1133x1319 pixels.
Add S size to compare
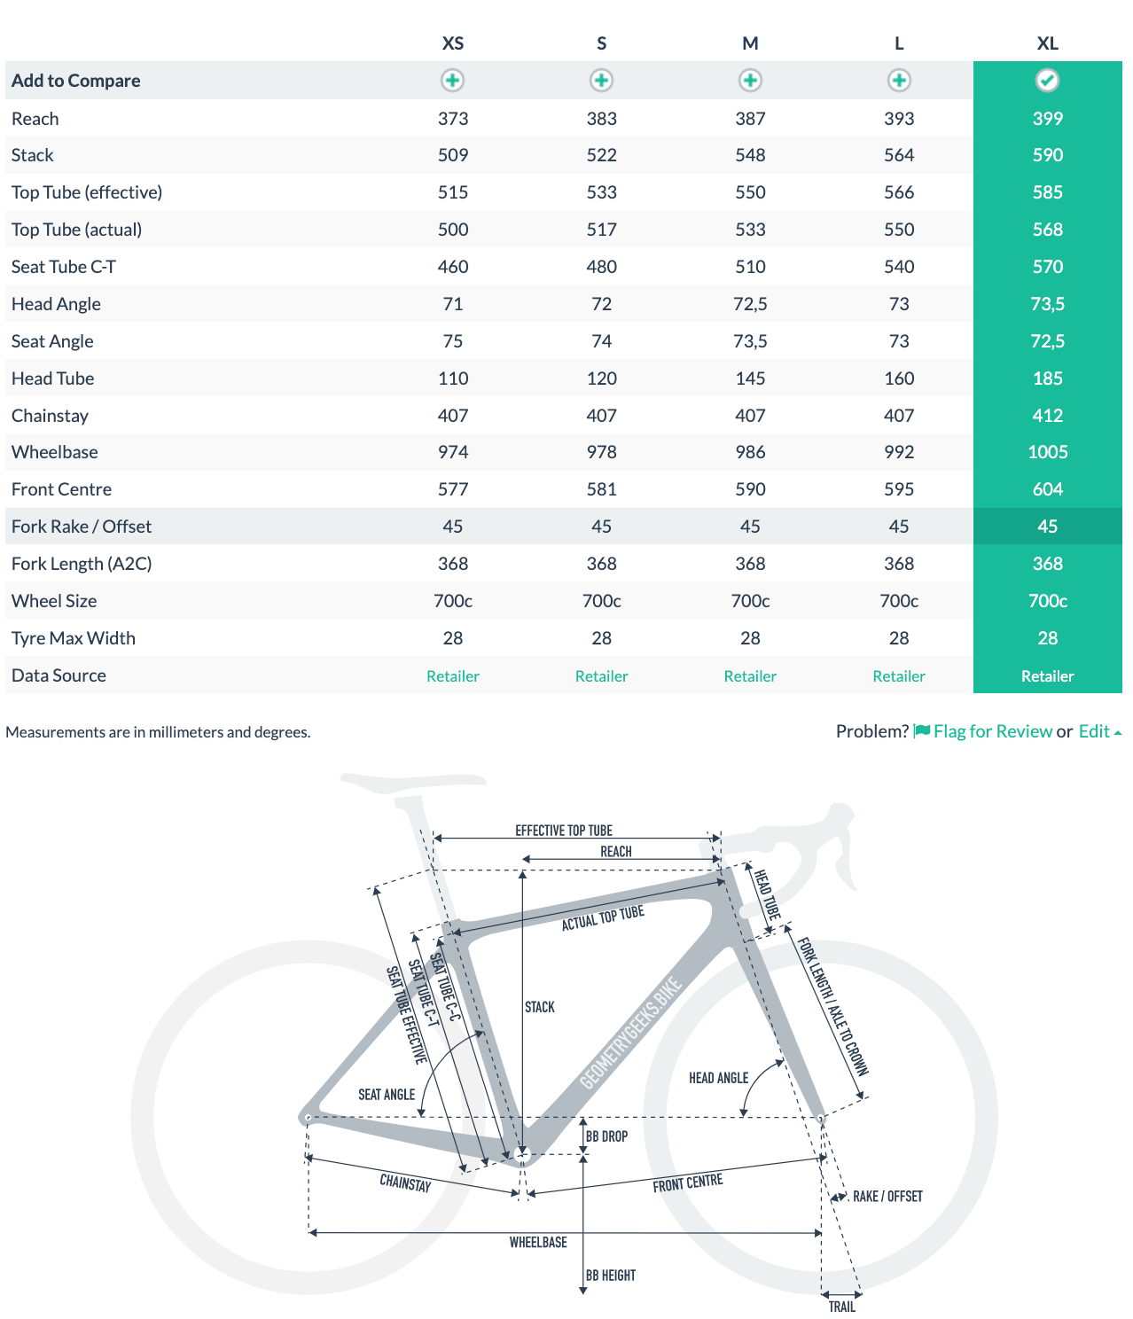click(x=601, y=81)
